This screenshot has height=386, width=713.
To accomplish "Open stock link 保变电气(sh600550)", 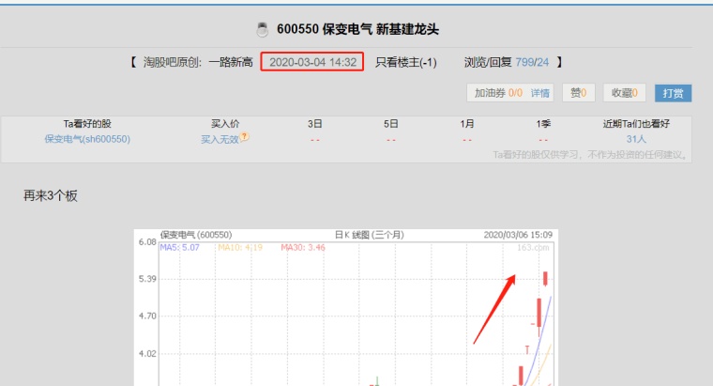I will [87, 139].
